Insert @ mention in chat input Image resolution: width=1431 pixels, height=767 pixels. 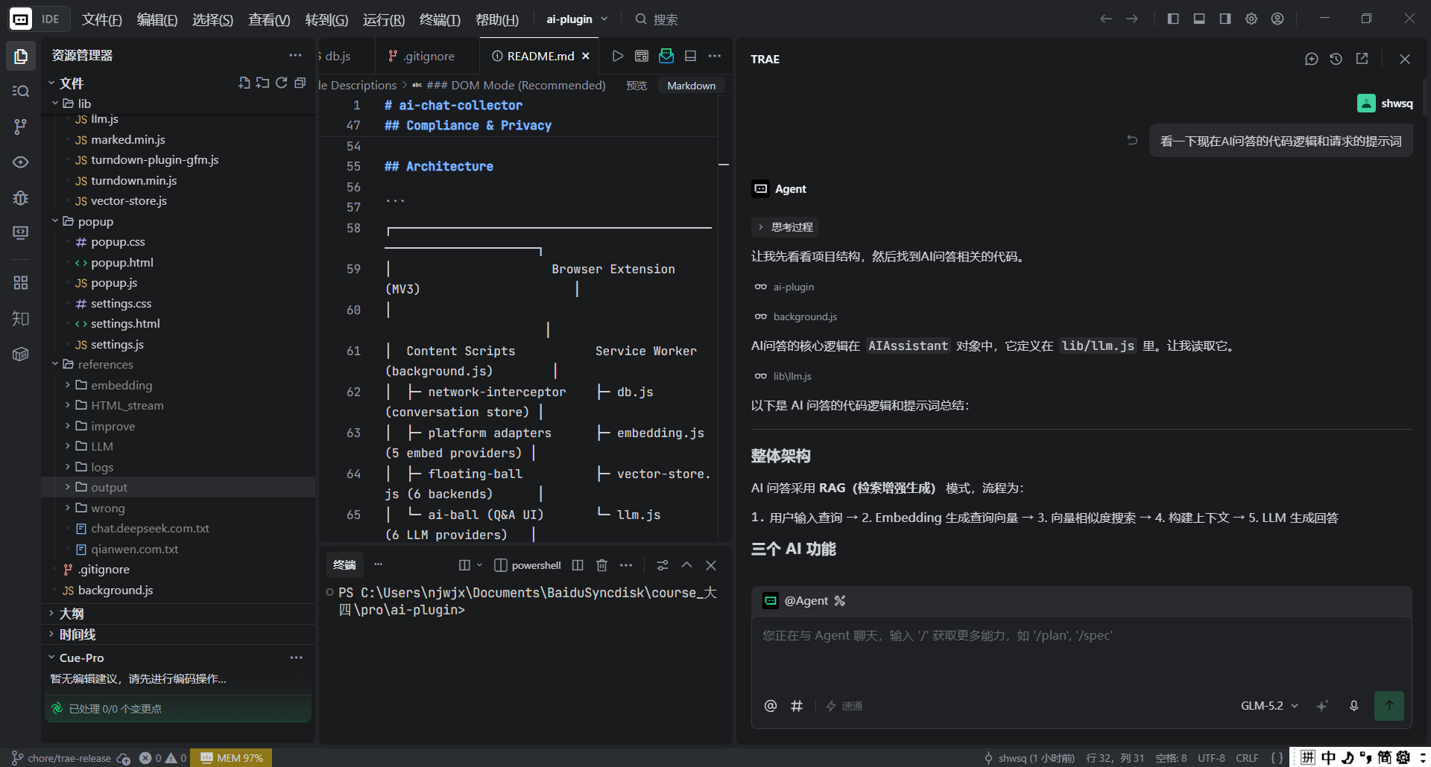click(771, 705)
